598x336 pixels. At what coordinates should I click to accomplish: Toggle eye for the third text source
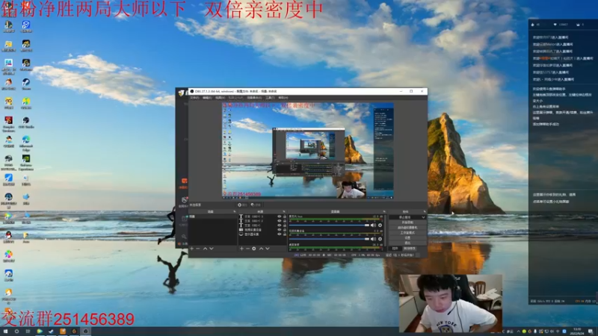click(x=279, y=225)
